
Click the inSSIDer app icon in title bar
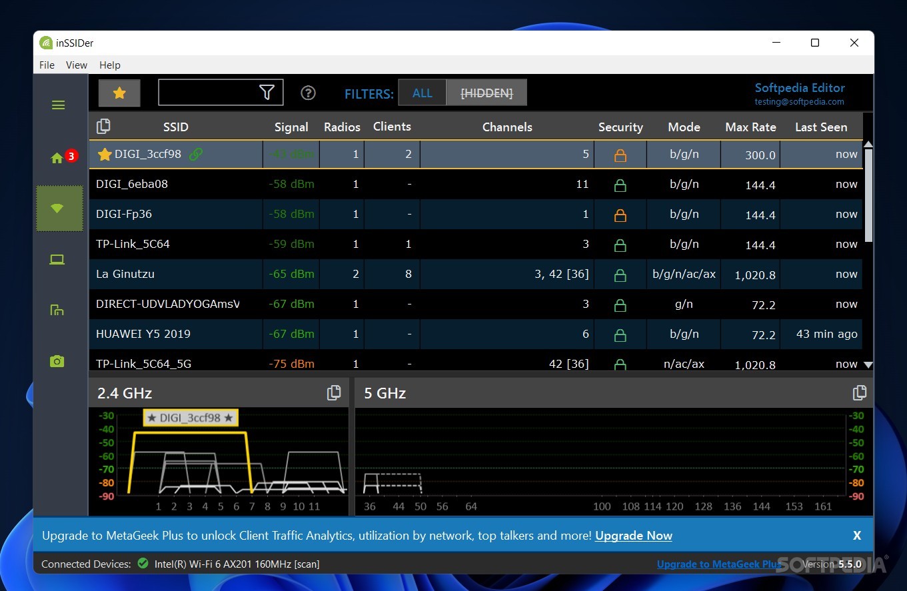pyautogui.click(x=46, y=43)
